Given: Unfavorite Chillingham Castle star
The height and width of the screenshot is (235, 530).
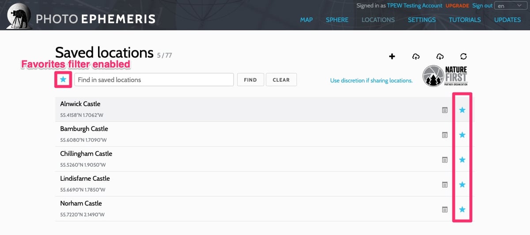Looking at the screenshot, I should coord(462,160).
